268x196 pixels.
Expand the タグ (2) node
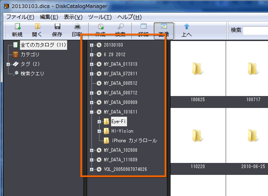(8, 64)
